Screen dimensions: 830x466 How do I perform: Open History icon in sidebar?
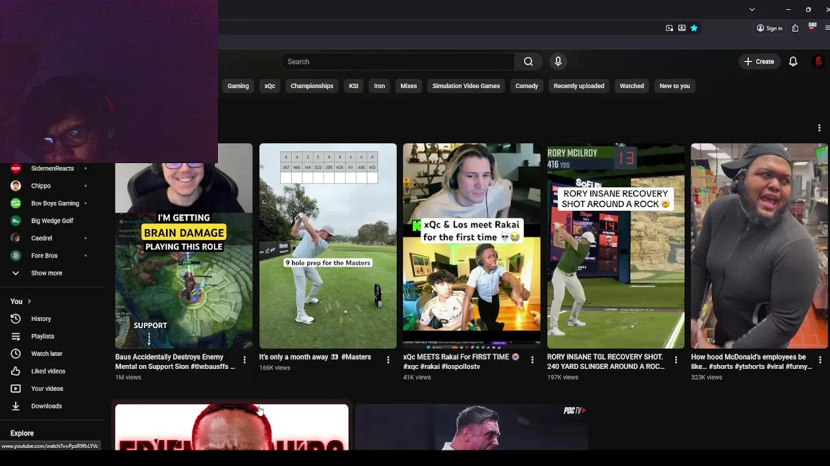(16, 318)
